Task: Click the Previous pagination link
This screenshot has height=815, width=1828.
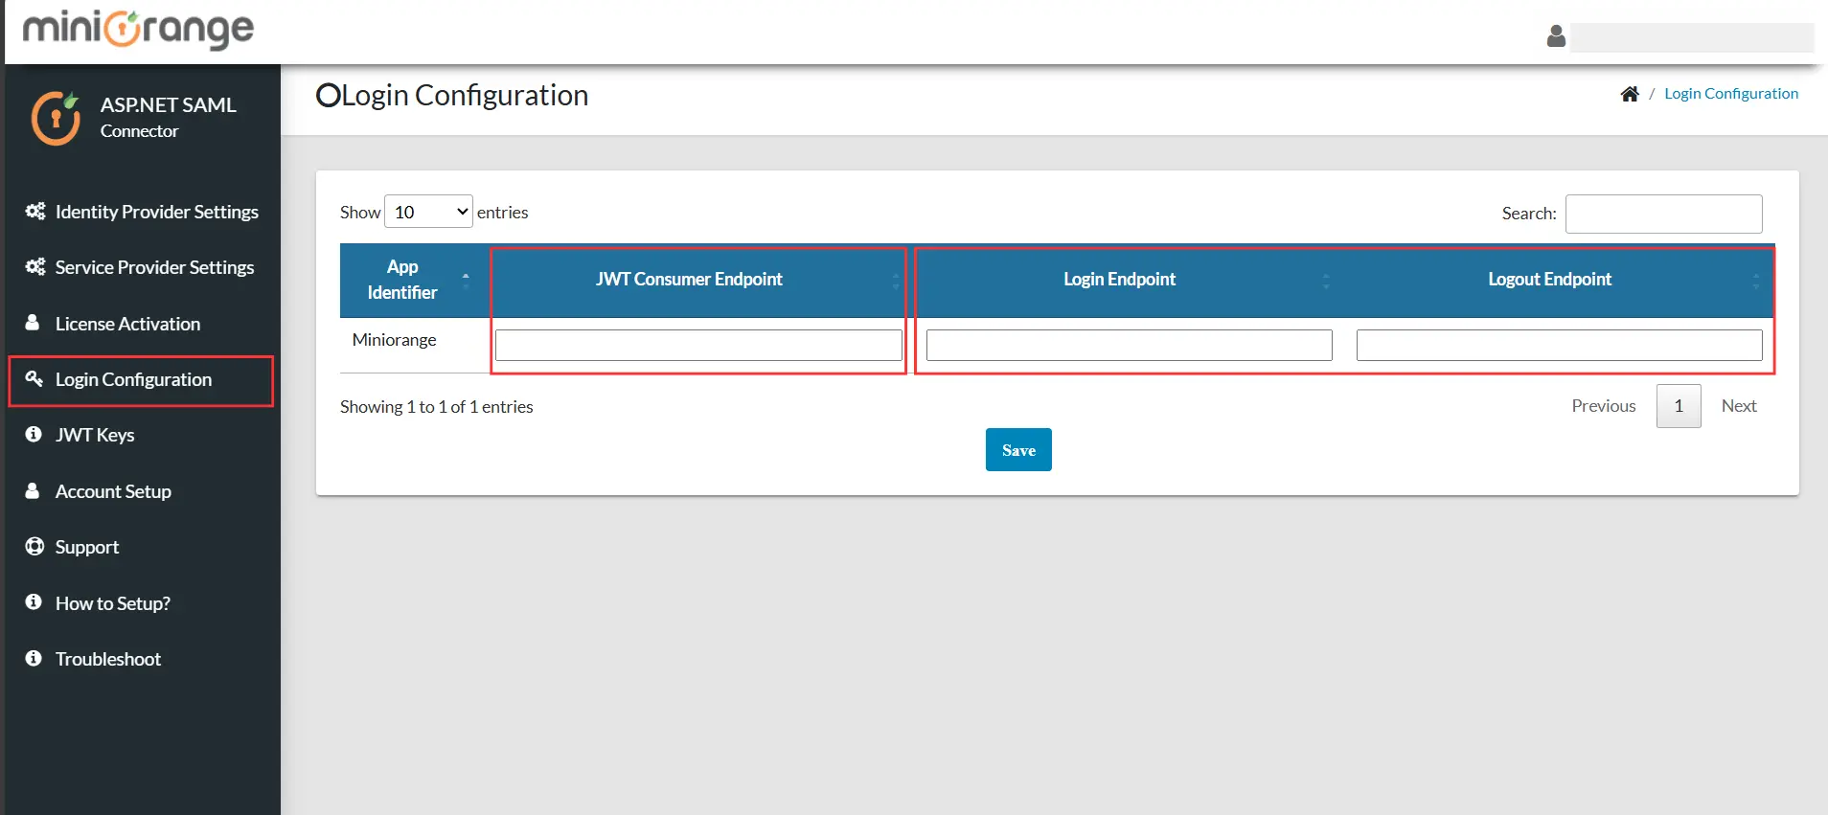Action: click(x=1604, y=406)
